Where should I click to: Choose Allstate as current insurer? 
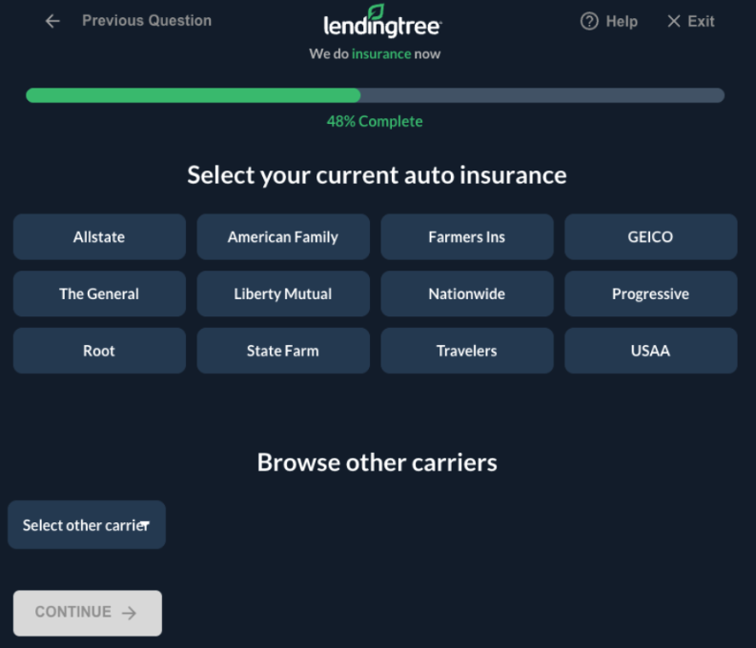coord(99,236)
